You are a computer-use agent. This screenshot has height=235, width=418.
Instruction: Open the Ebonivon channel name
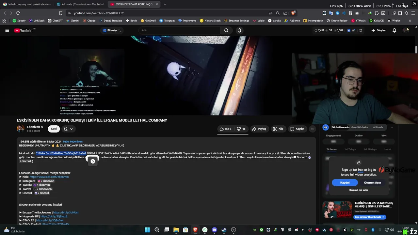tap(33, 127)
